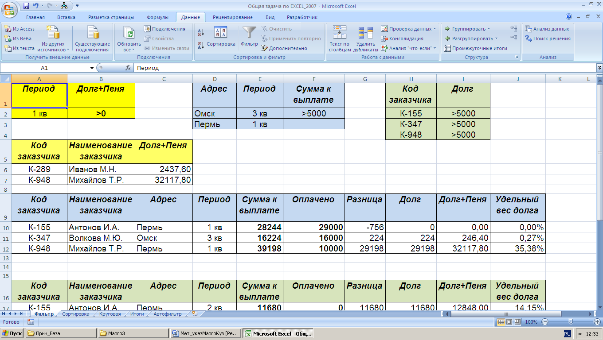The width and height of the screenshot is (603, 340).
Task: Switch to the Круговая sheet tab
Action: 110,314
